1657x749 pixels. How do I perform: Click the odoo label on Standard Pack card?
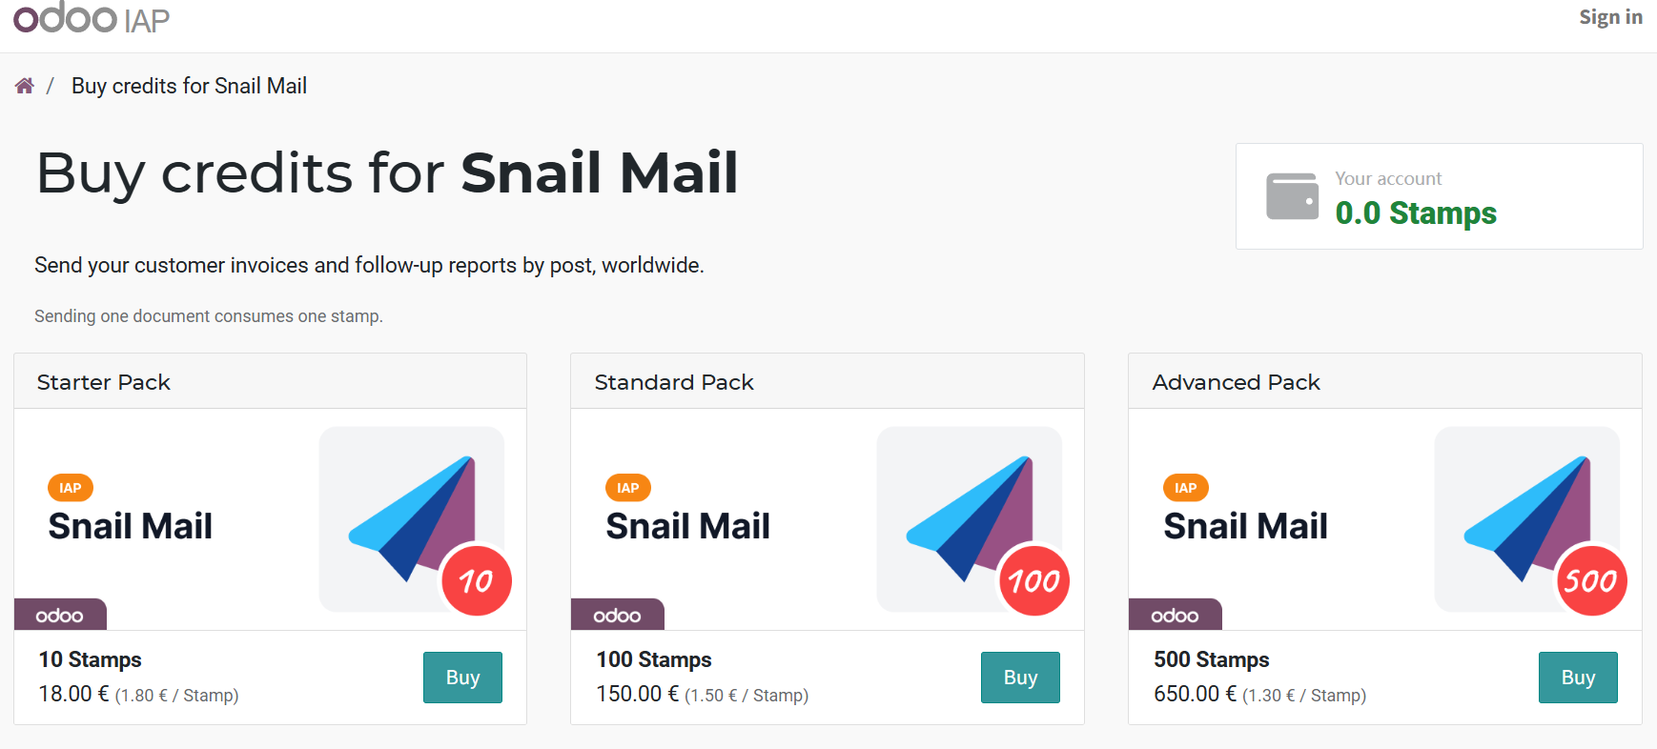click(617, 615)
